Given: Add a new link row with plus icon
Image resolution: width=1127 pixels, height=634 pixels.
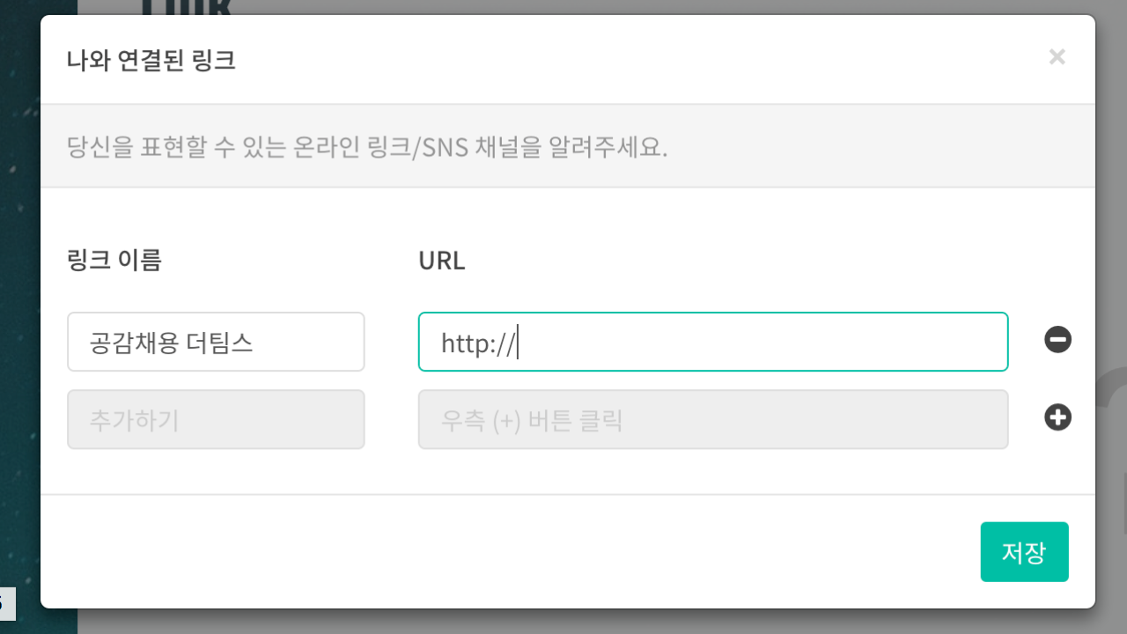Looking at the screenshot, I should tap(1057, 417).
